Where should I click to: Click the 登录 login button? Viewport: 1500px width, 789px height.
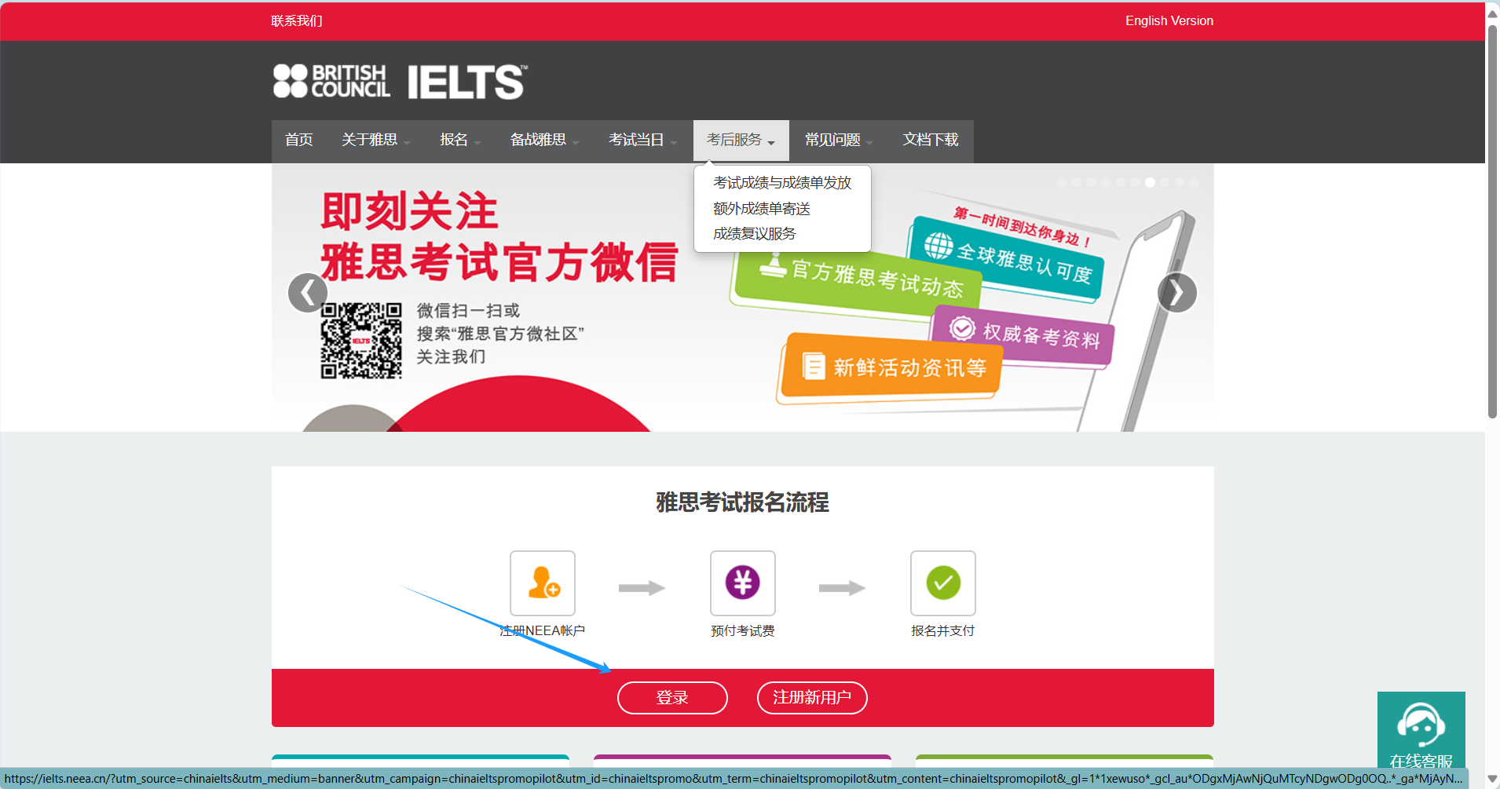[x=672, y=698]
